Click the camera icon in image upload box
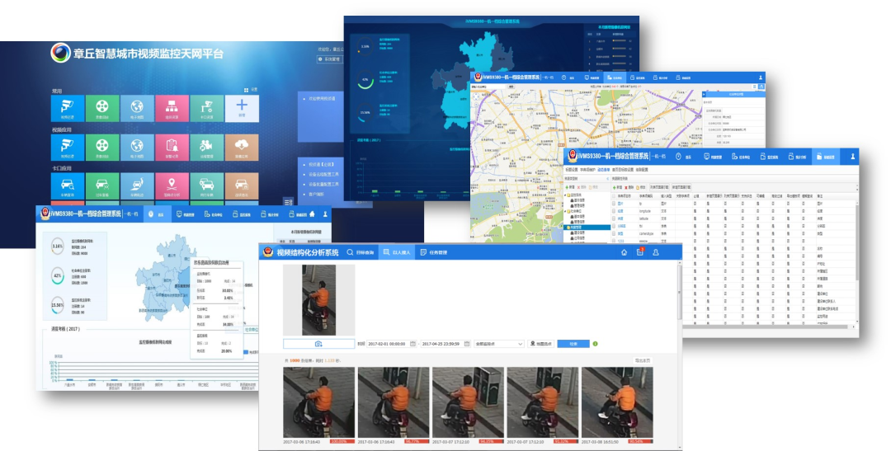 pyautogui.click(x=318, y=343)
